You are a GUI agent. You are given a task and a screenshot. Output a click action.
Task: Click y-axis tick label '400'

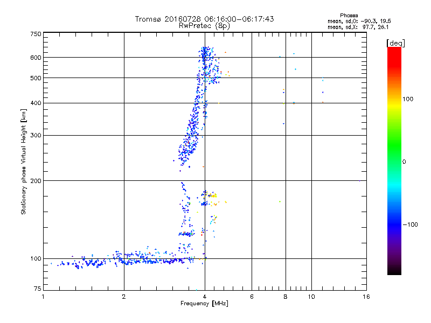[x=36, y=103]
